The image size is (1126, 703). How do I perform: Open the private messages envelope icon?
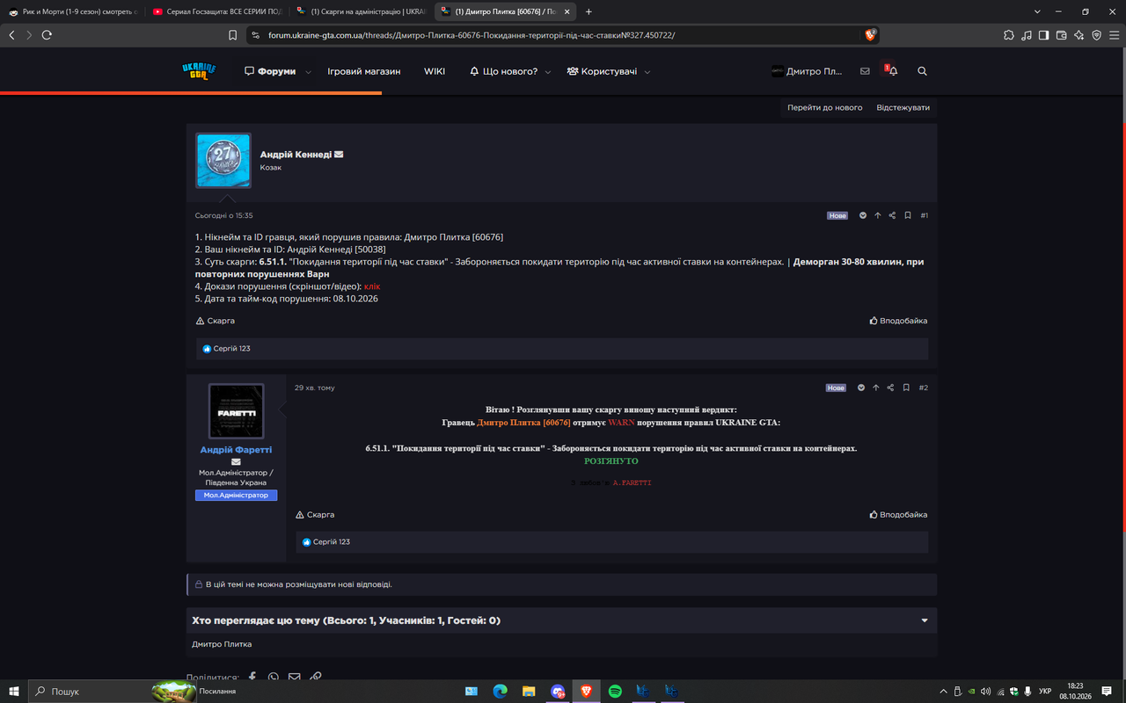[865, 71]
